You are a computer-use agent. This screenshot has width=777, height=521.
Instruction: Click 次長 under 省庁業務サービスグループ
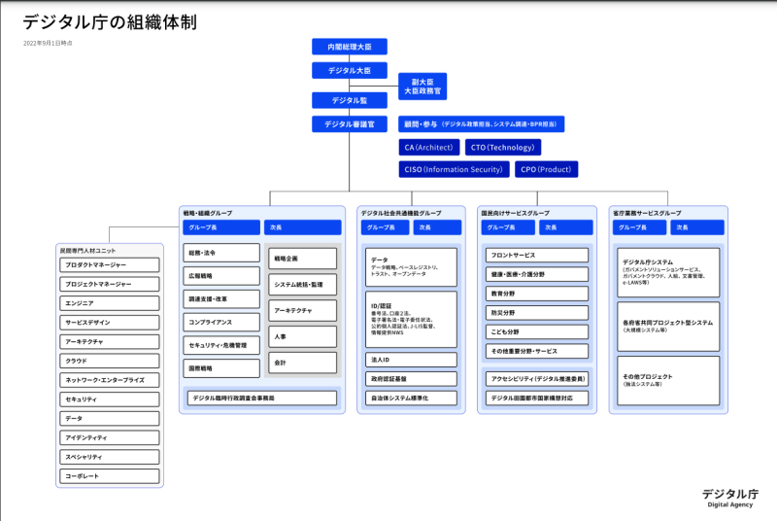[697, 227]
